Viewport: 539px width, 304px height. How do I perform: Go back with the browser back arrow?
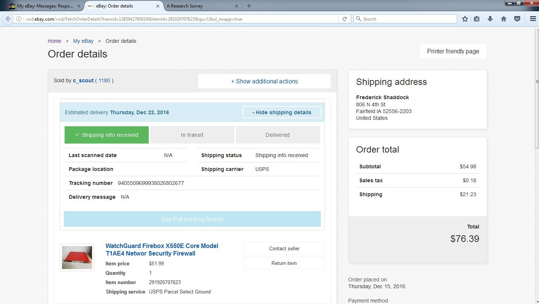point(8,19)
